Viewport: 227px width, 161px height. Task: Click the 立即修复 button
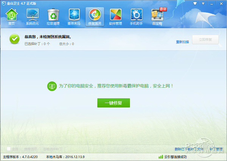pyautogui.click(x=205, y=39)
